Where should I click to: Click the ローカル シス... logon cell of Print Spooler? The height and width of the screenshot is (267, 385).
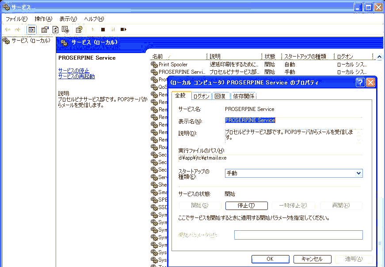pyautogui.click(x=352, y=65)
